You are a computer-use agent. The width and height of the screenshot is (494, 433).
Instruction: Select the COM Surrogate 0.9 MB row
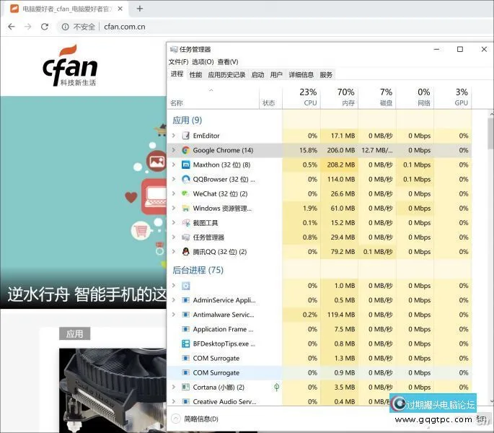point(319,373)
